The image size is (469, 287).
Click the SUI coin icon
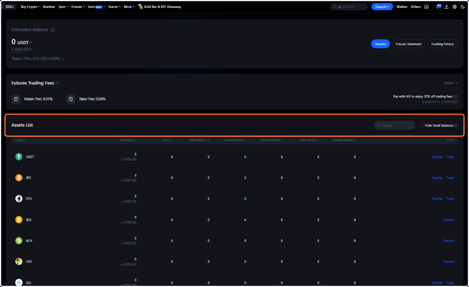(19, 283)
